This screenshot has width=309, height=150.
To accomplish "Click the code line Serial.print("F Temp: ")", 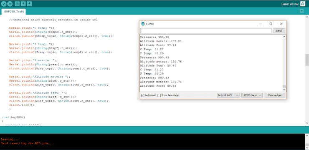I will click(32, 44).
